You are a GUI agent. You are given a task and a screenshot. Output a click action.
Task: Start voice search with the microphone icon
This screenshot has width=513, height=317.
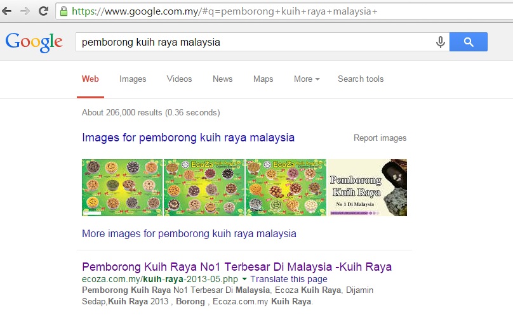pos(441,42)
